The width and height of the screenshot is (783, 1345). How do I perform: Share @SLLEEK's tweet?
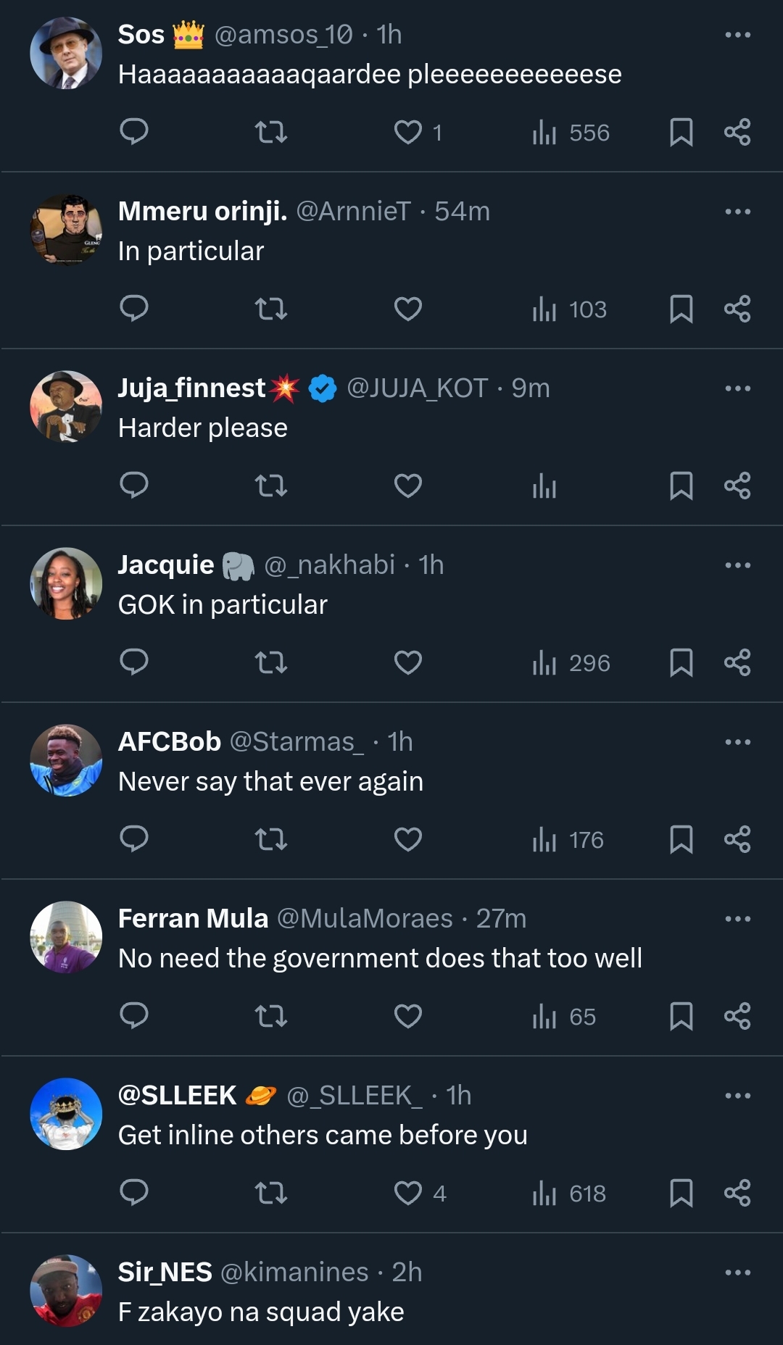(737, 1193)
